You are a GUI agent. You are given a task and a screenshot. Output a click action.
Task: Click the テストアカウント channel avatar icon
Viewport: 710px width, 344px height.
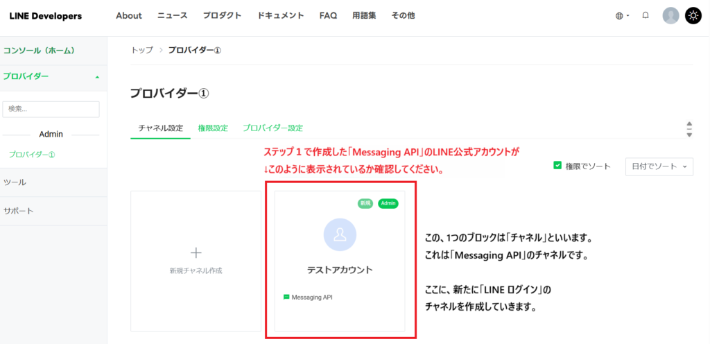point(340,235)
